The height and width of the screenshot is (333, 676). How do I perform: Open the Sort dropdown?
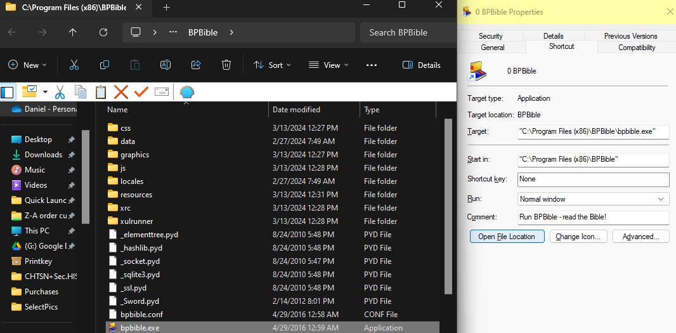click(272, 65)
